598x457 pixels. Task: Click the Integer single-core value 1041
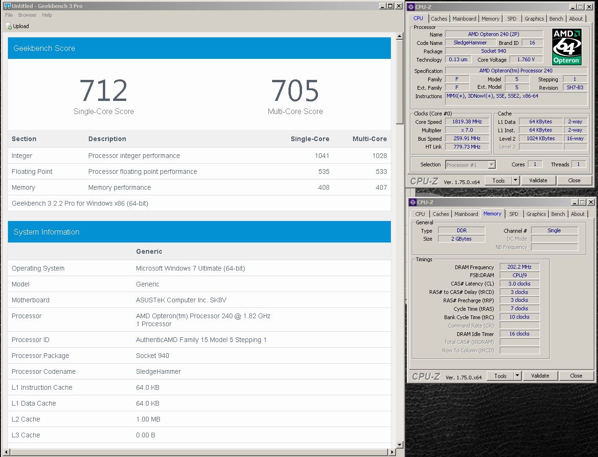click(x=322, y=156)
